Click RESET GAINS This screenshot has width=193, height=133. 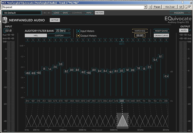[x=161, y=31]
